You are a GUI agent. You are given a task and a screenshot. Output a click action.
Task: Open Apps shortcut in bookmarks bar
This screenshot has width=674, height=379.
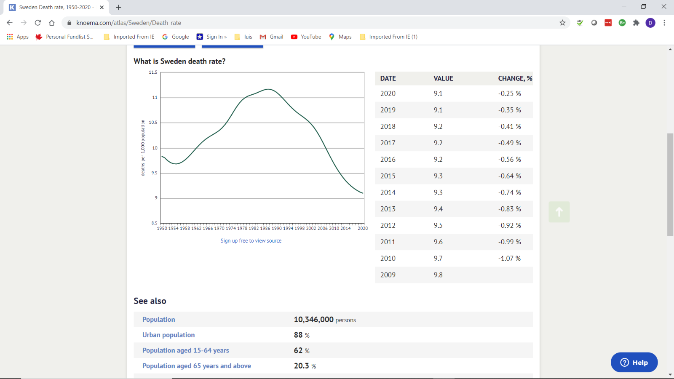click(x=18, y=37)
